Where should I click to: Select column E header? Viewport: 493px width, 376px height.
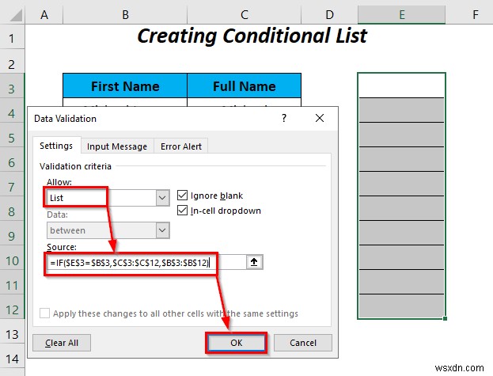click(x=402, y=15)
